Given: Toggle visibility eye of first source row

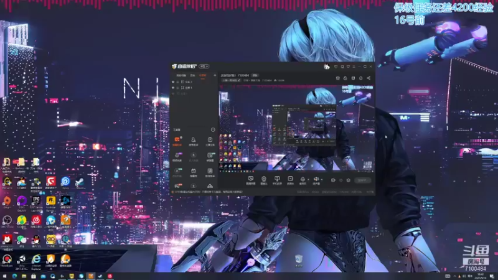Looking at the screenshot, I should (x=173, y=82).
